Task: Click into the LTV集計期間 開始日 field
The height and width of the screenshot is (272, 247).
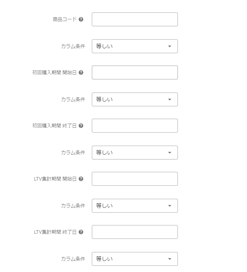Action: pos(135,179)
